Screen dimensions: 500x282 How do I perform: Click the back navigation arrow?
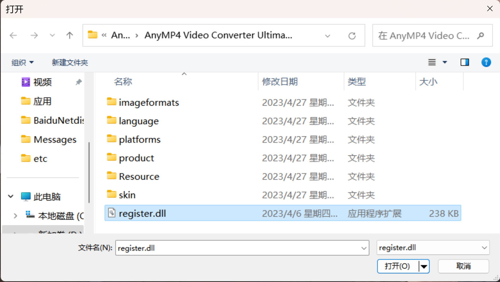[x=13, y=35]
